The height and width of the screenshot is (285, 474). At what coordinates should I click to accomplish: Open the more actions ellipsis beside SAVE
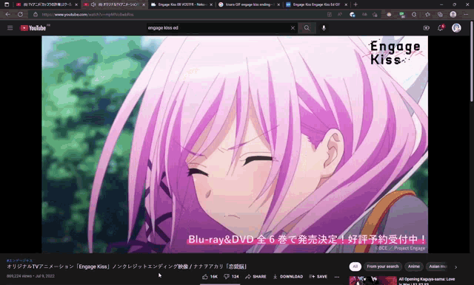337,277
